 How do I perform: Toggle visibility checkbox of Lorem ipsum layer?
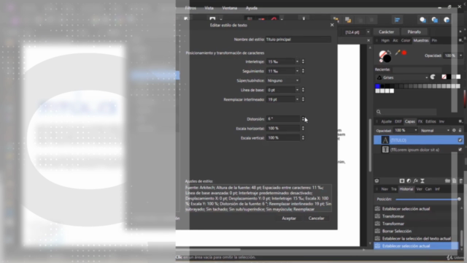coord(460,149)
